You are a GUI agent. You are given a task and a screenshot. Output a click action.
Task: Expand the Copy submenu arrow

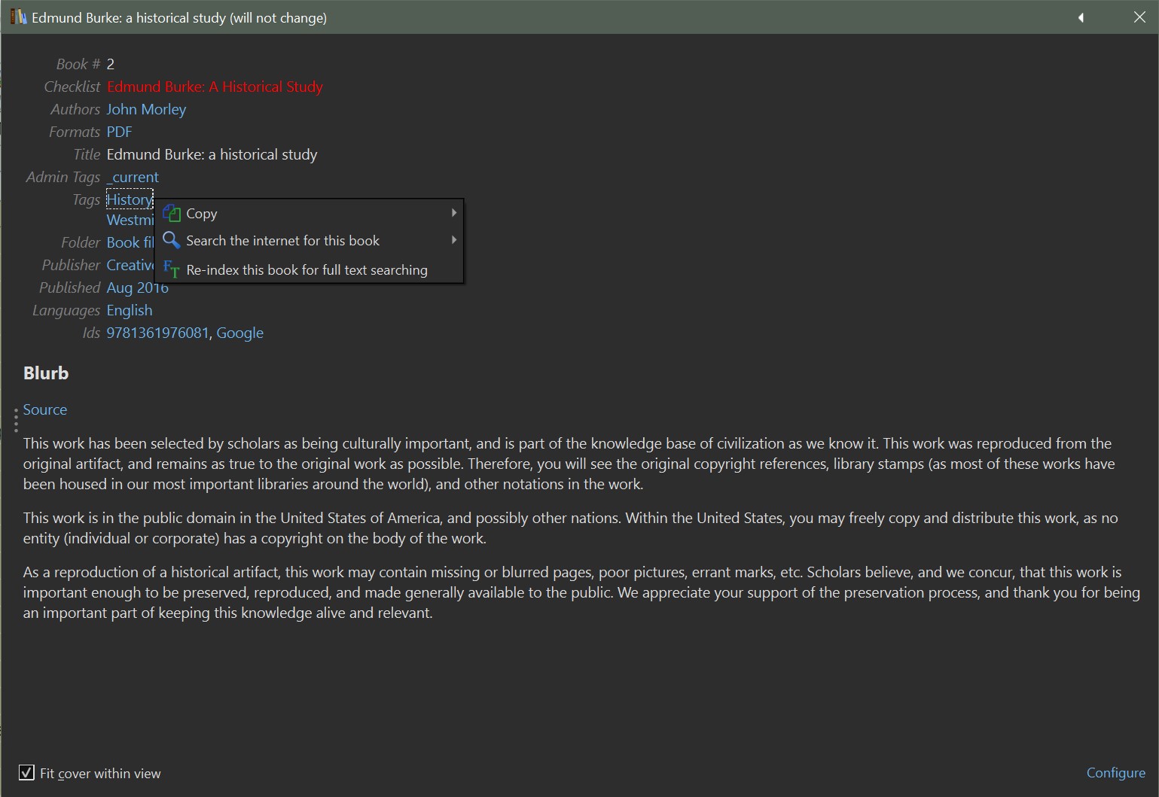pyautogui.click(x=453, y=213)
